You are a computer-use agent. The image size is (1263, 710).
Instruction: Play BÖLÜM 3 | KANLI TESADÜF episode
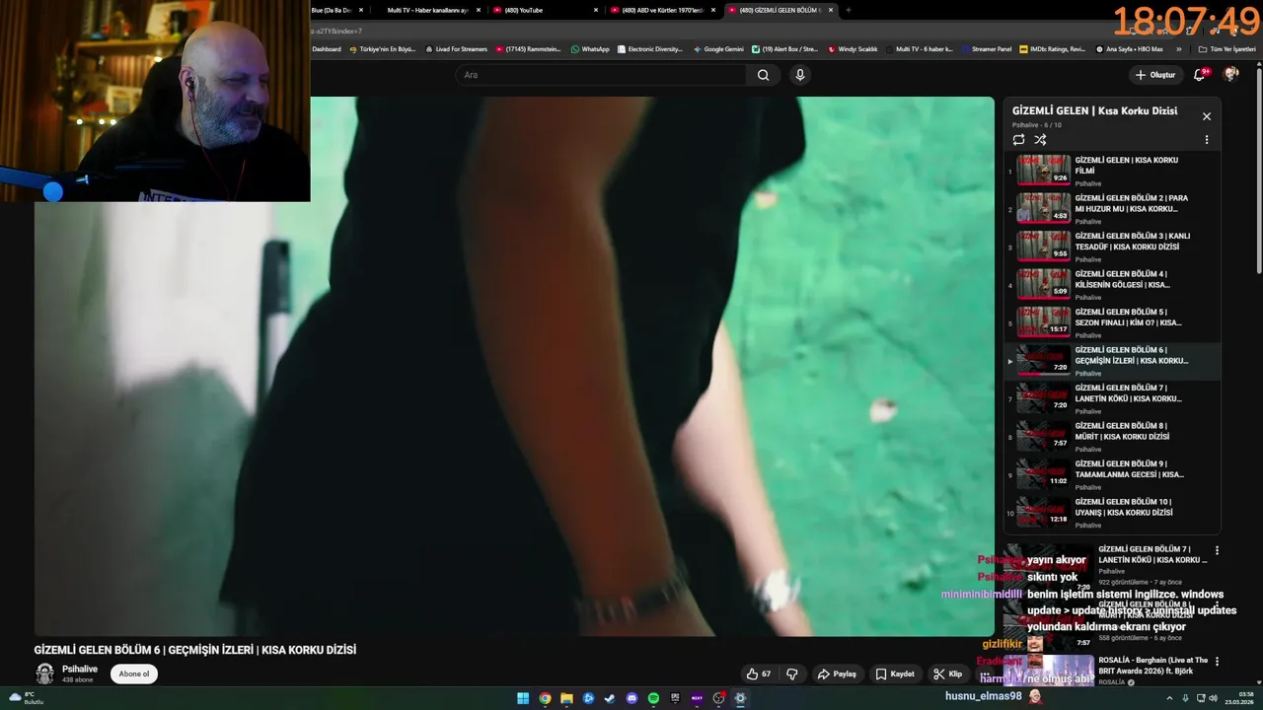pyautogui.click(x=1112, y=247)
